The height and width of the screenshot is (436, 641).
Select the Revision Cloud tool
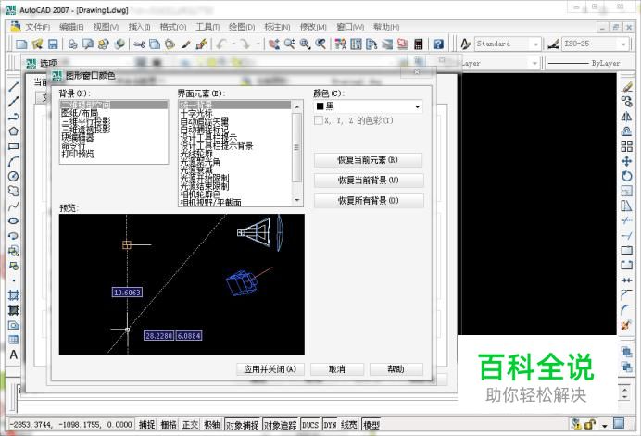point(14,191)
